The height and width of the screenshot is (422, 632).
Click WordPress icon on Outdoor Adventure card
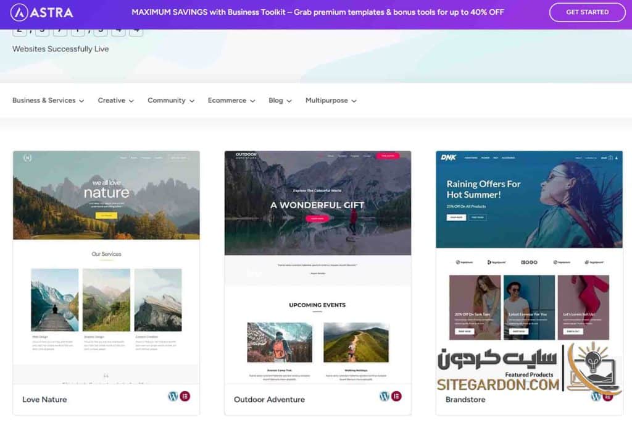(x=385, y=396)
